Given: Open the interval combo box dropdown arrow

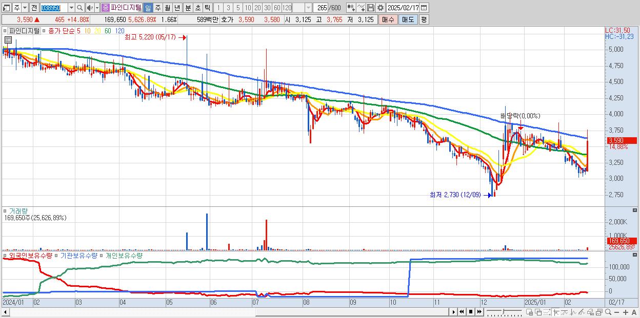Looking at the screenshot, I should point(308,8).
